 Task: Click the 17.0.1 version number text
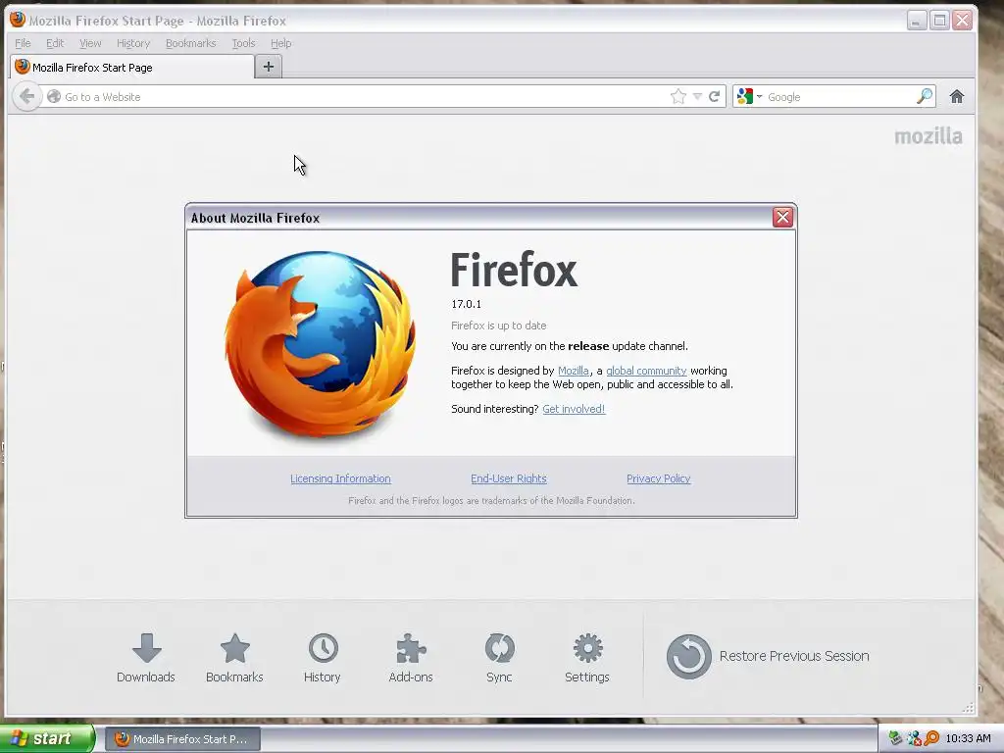[466, 304]
